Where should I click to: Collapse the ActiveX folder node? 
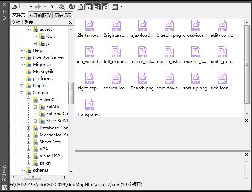[x=28, y=100]
